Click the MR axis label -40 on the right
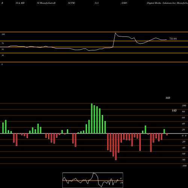Viewport: 188px width, 188px height. point(183,148)
